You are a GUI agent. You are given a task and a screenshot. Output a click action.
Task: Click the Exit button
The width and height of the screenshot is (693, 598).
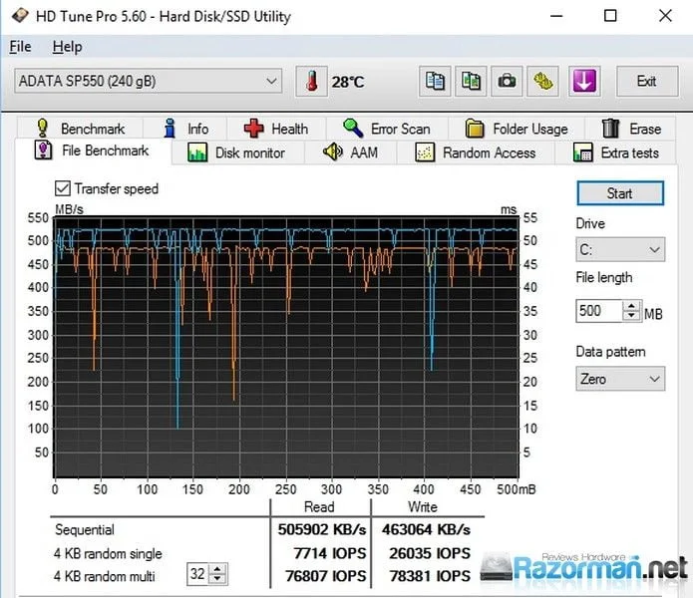coord(647,82)
